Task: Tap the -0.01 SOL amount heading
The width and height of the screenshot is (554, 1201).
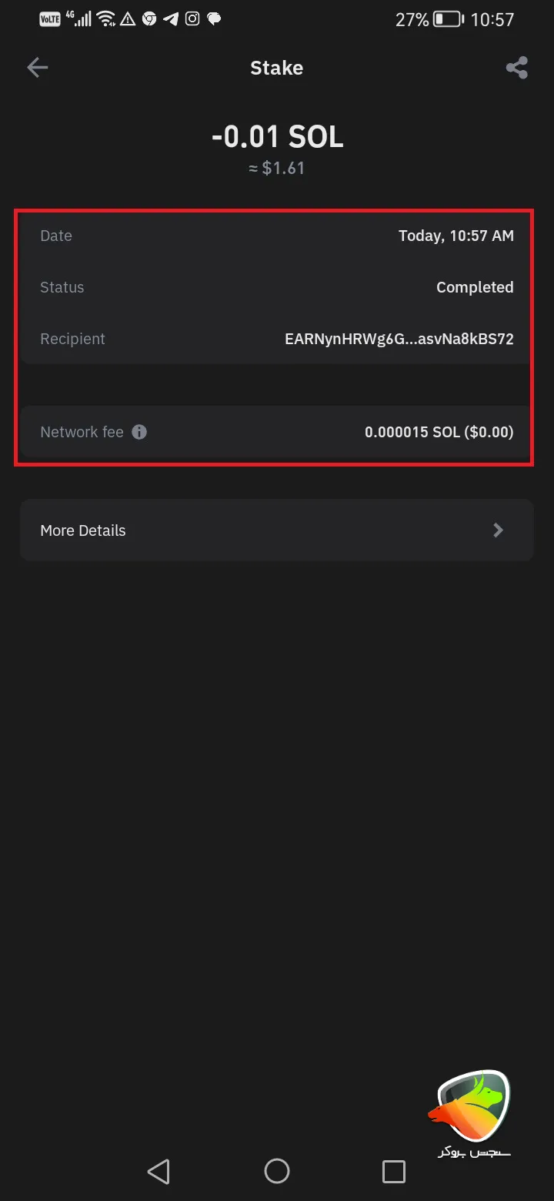Action: 277,136
